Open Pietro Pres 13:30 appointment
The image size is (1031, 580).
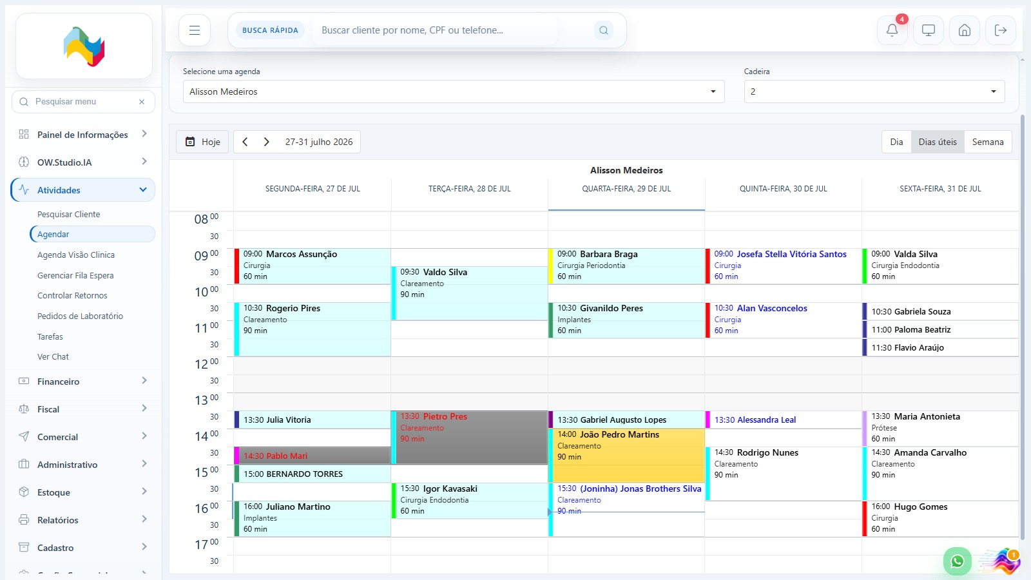point(470,438)
